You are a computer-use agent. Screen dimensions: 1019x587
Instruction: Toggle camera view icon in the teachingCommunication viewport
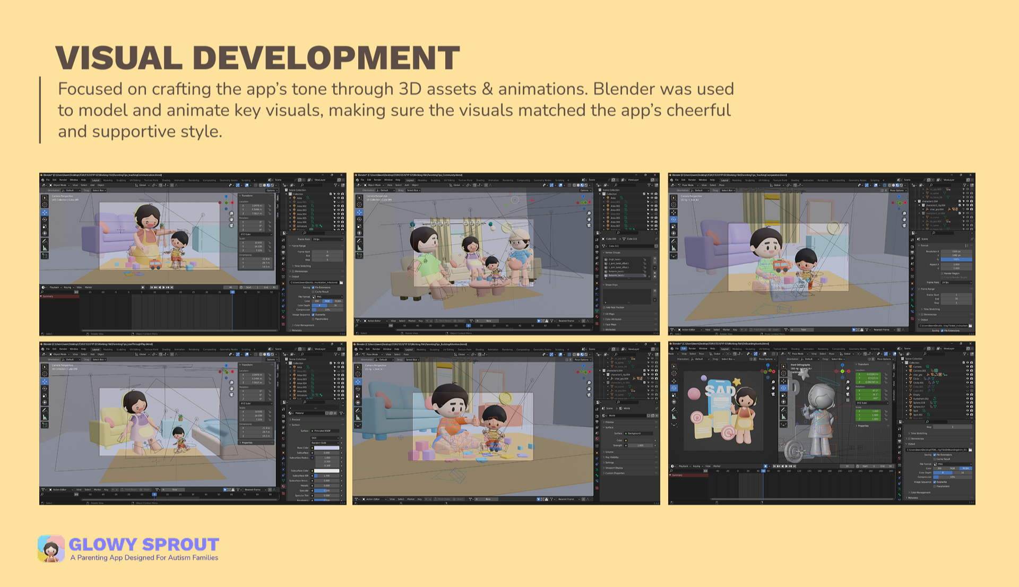click(231, 226)
